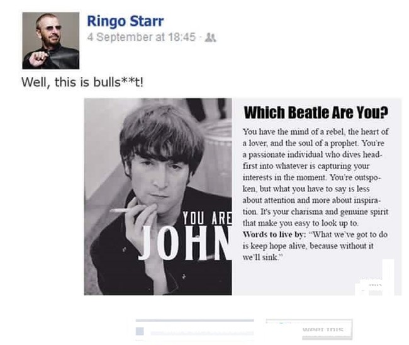Click the faded watermark in quiz card corner
Viewport: 409px width, 345px height.
pos(374,286)
